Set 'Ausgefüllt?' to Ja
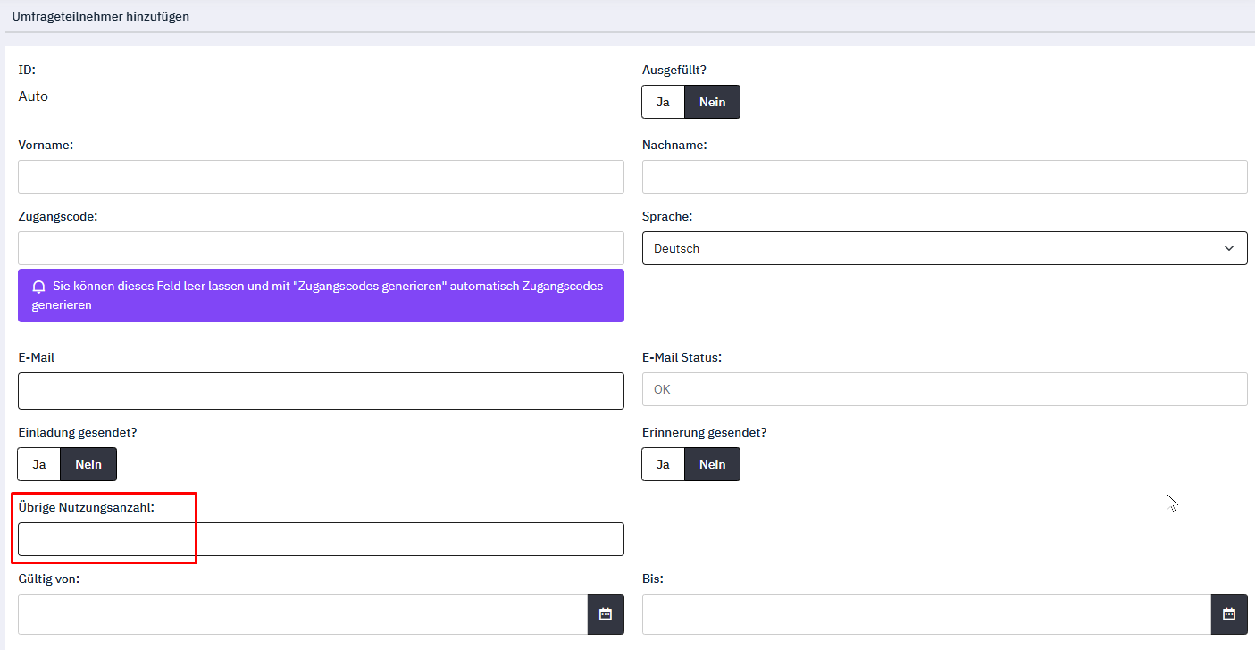The width and height of the screenshot is (1255, 650). pyautogui.click(x=663, y=102)
